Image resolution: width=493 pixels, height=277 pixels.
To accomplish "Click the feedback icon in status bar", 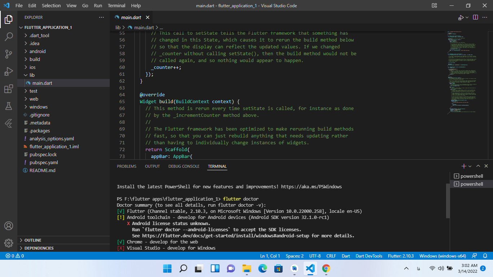I will [474, 256].
